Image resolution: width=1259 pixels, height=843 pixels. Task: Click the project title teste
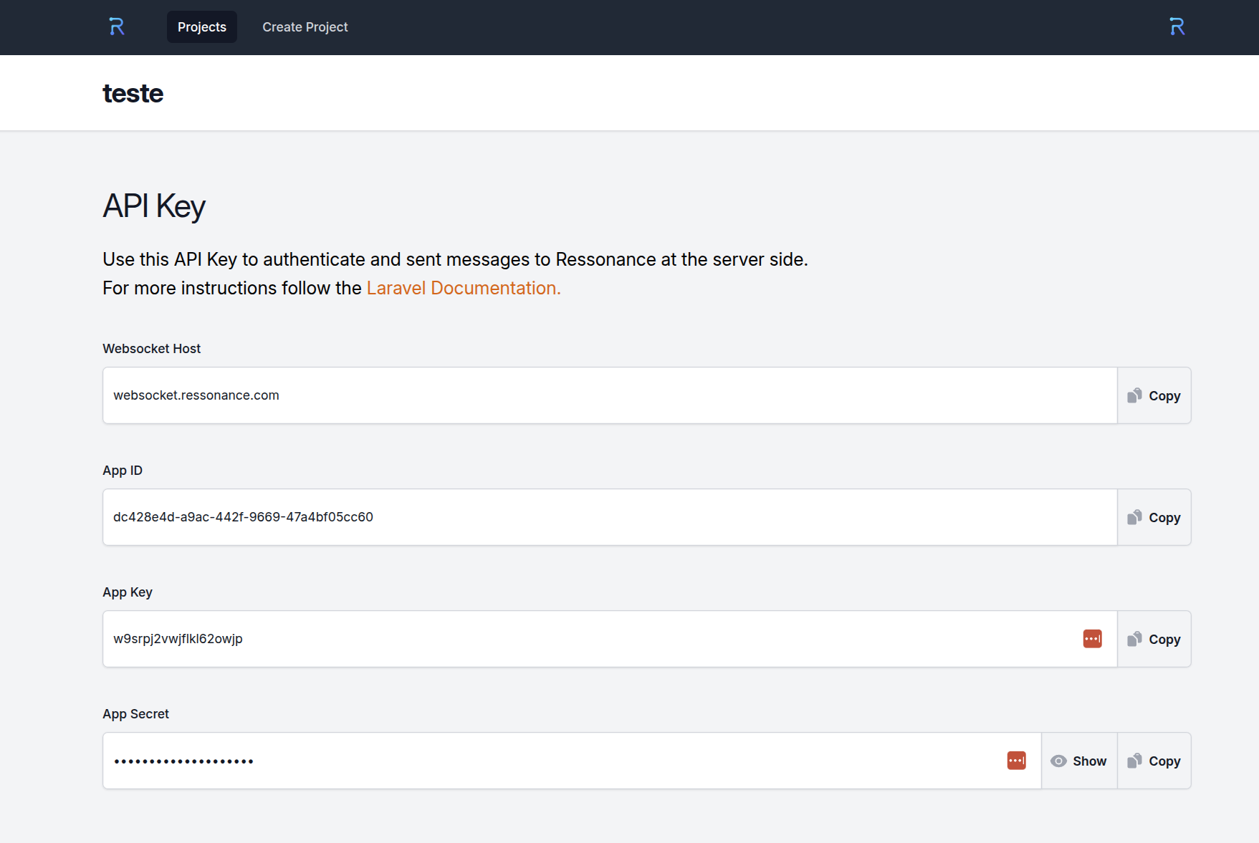point(133,92)
